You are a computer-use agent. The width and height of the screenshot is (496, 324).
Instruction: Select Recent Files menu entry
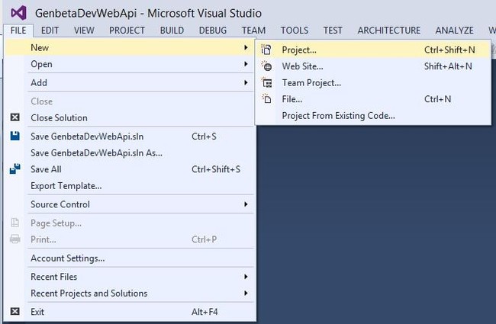(130, 277)
